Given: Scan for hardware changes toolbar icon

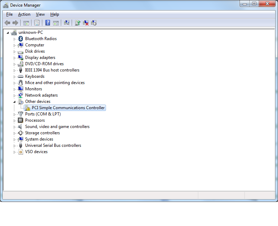Looking at the screenshot, I should [x=67, y=23].
